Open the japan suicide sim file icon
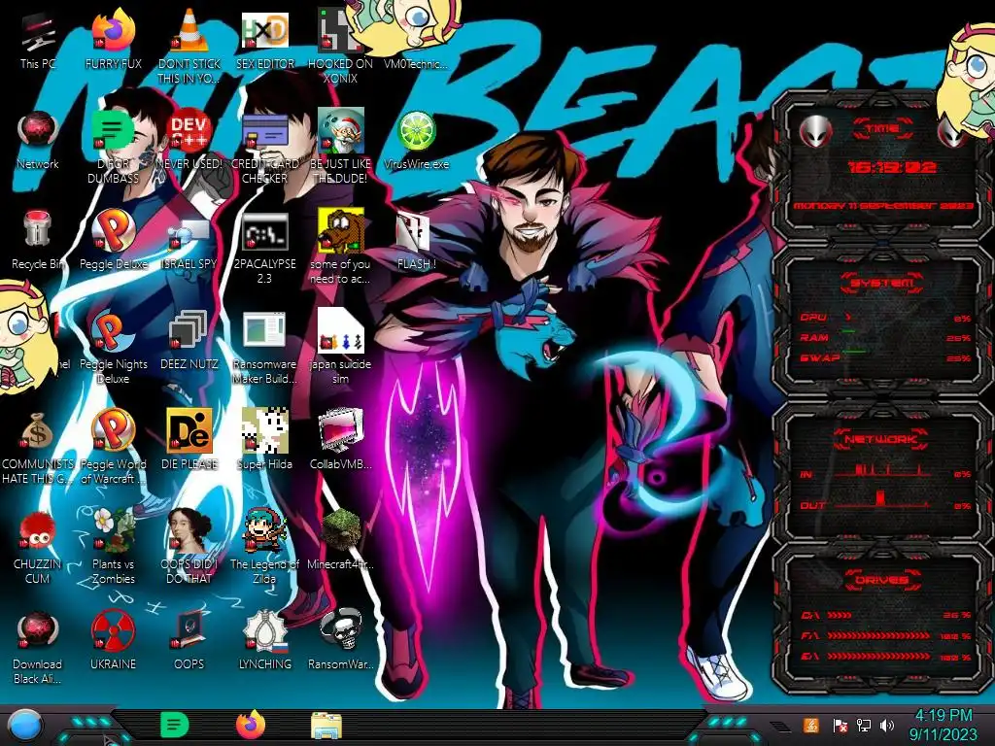Image resolution: width=995 pixels, height=746 pixels. point(340,348)
